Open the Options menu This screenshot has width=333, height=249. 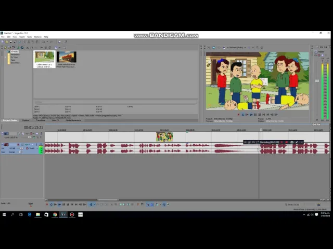tap(38, 37)
